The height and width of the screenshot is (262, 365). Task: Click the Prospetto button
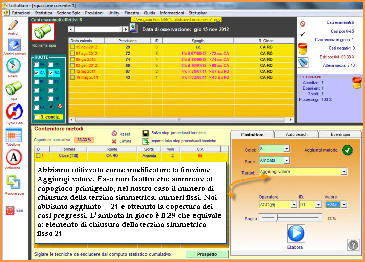click(207, 254)
